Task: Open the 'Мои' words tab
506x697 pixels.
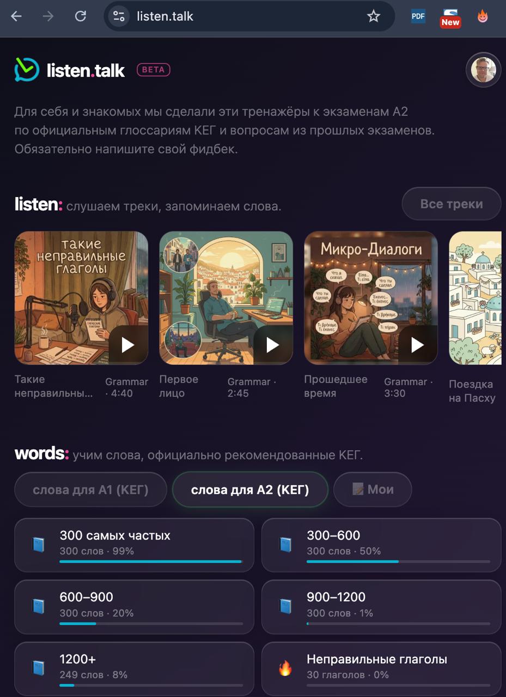Action: [x=373, y=490]
